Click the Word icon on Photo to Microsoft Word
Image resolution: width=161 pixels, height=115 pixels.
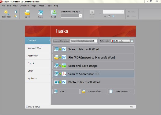point(64,82)
